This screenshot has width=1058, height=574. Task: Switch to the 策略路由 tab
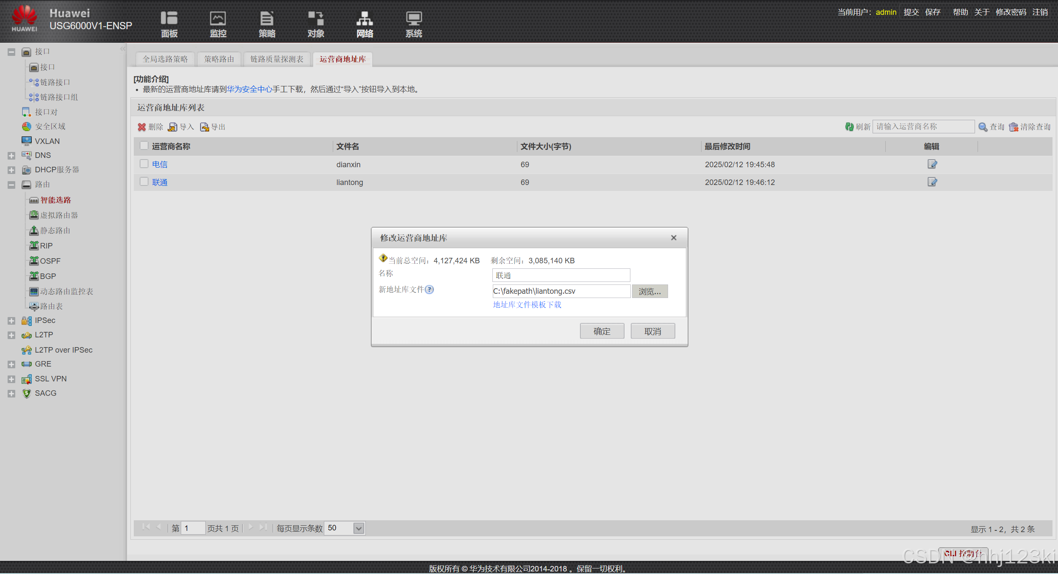coord(219,59)
